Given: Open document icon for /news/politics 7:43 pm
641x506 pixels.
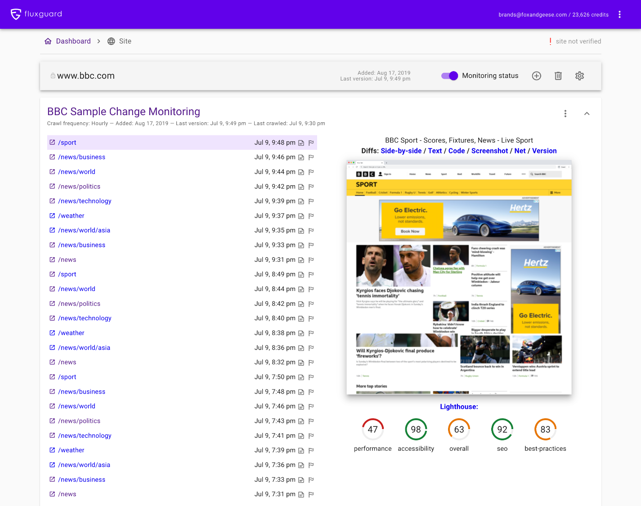Looking at the screenshot, I should point(301,421).
